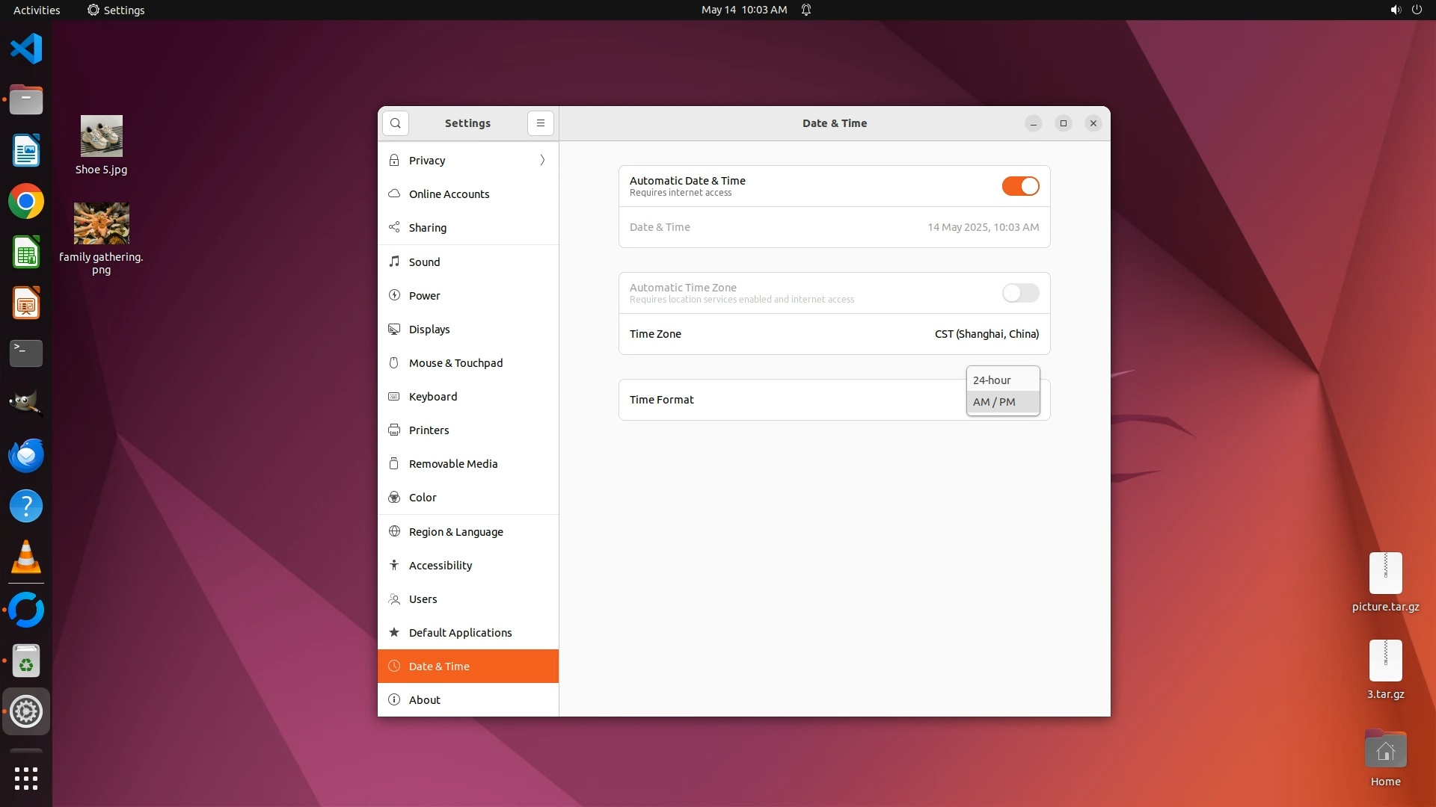Open the volume system menu
1436x807 pixels.
(1395, 10)
